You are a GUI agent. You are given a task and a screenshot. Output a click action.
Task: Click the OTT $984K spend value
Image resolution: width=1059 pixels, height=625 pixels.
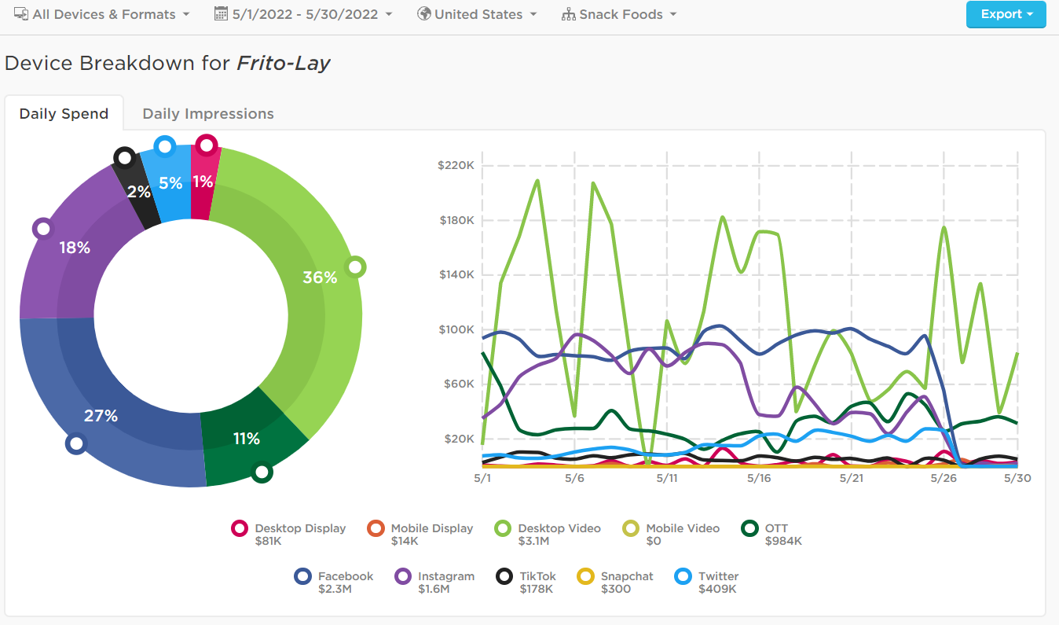[783, 541]
